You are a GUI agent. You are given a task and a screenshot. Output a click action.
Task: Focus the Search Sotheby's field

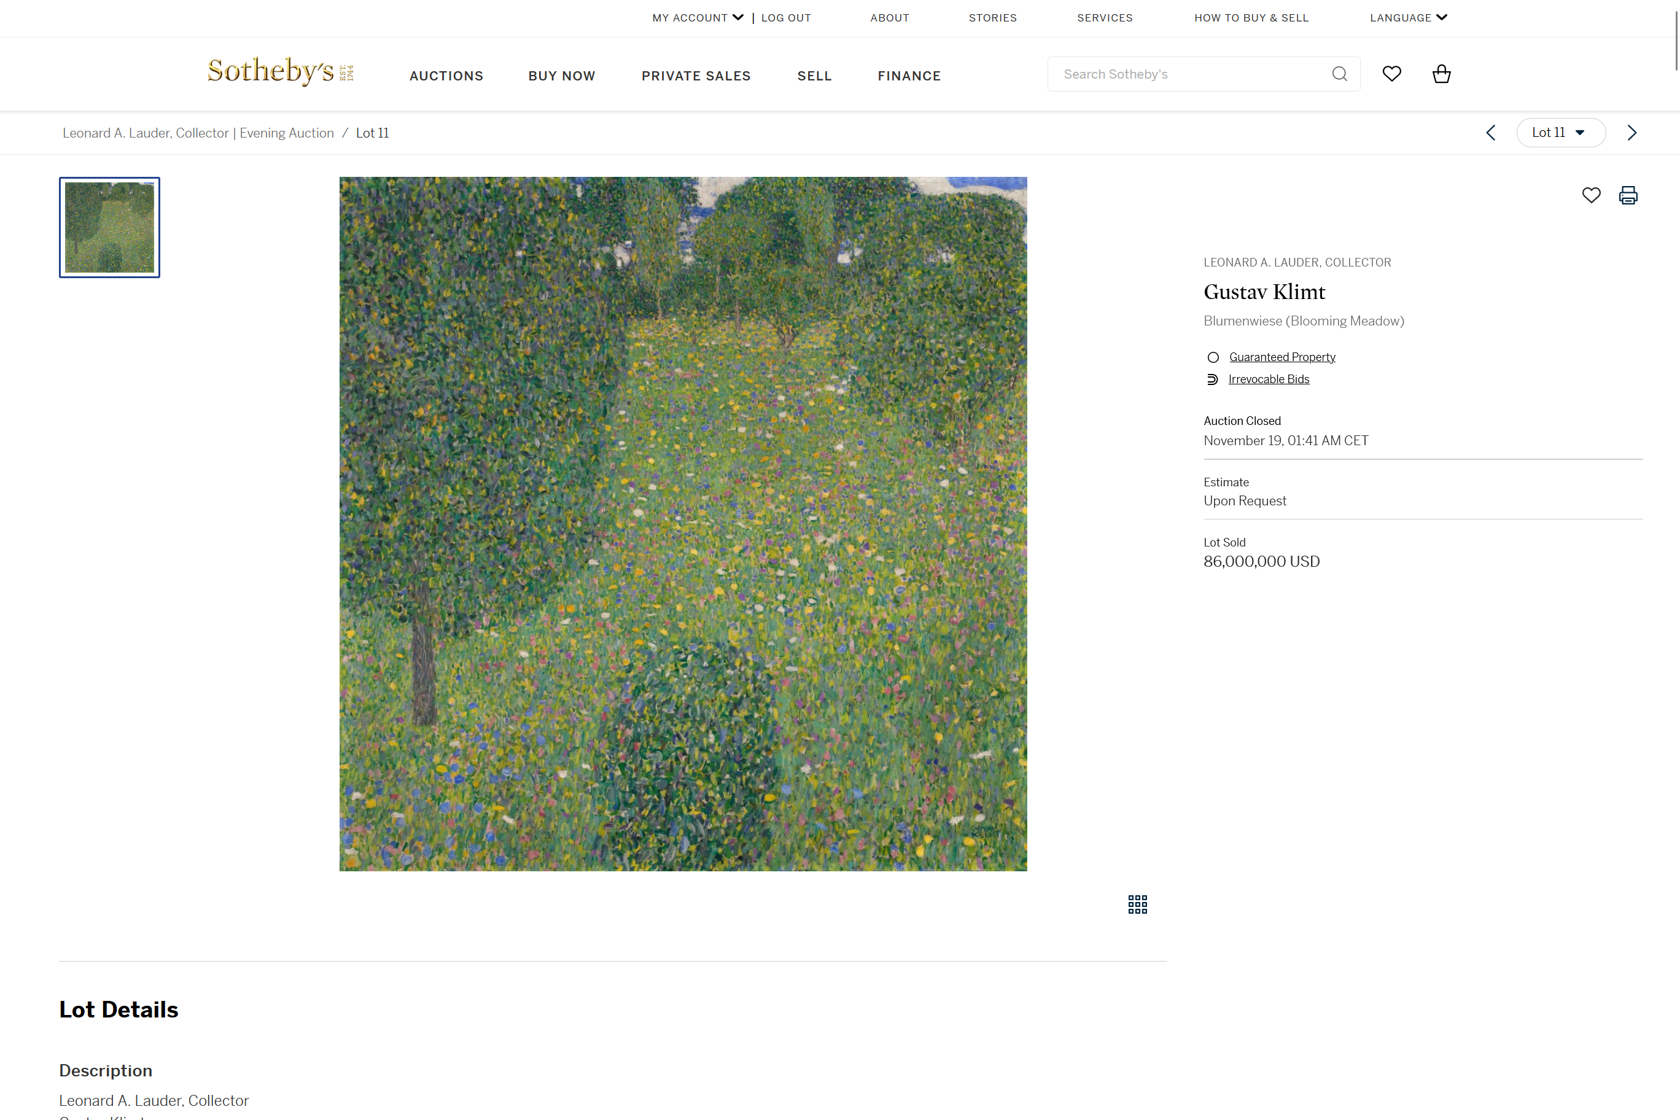click(x=1186, y=74)
